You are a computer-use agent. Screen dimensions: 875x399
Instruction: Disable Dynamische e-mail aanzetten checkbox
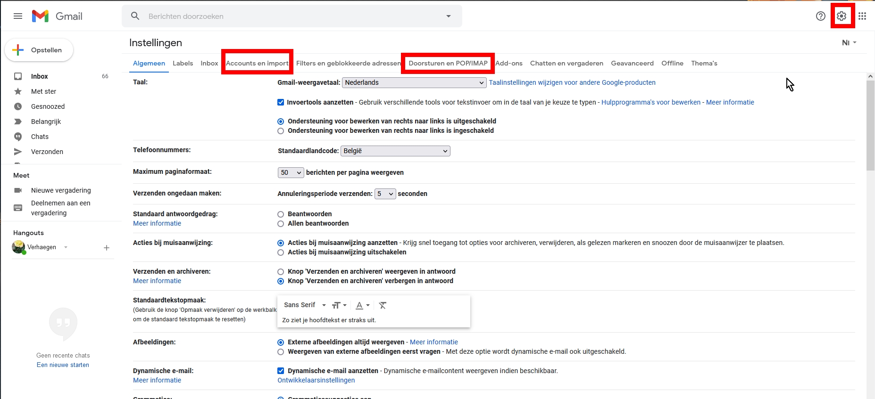coord(281,371)
